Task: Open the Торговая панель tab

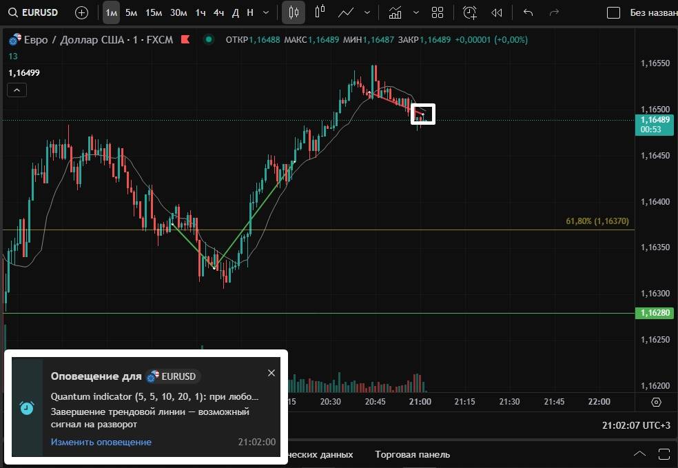Action: tap(412, 454)
